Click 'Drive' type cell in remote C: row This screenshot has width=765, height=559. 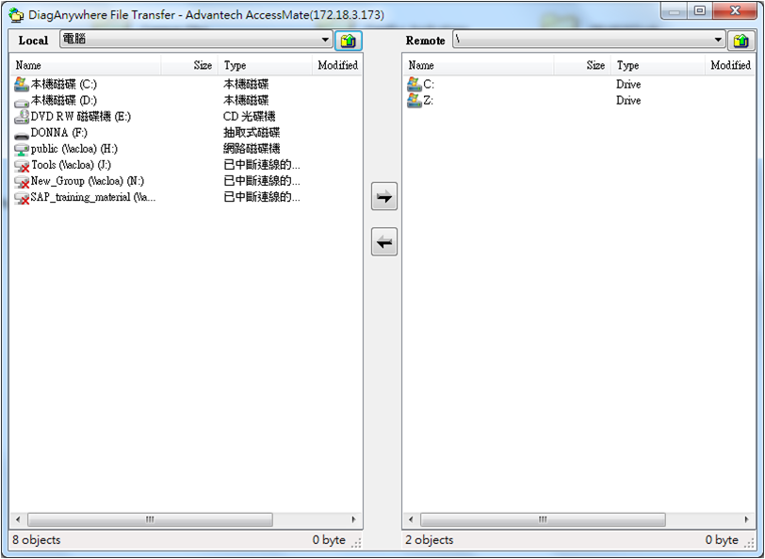pyautogui.click(x=628, y=84)
